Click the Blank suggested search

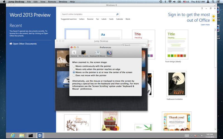[128, 19]
